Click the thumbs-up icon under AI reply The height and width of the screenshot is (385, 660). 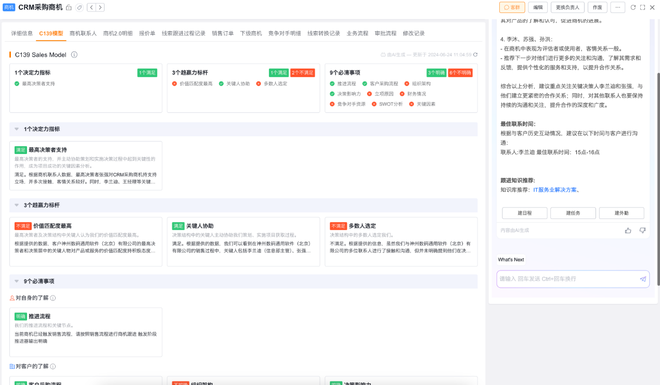pos(628,230)
